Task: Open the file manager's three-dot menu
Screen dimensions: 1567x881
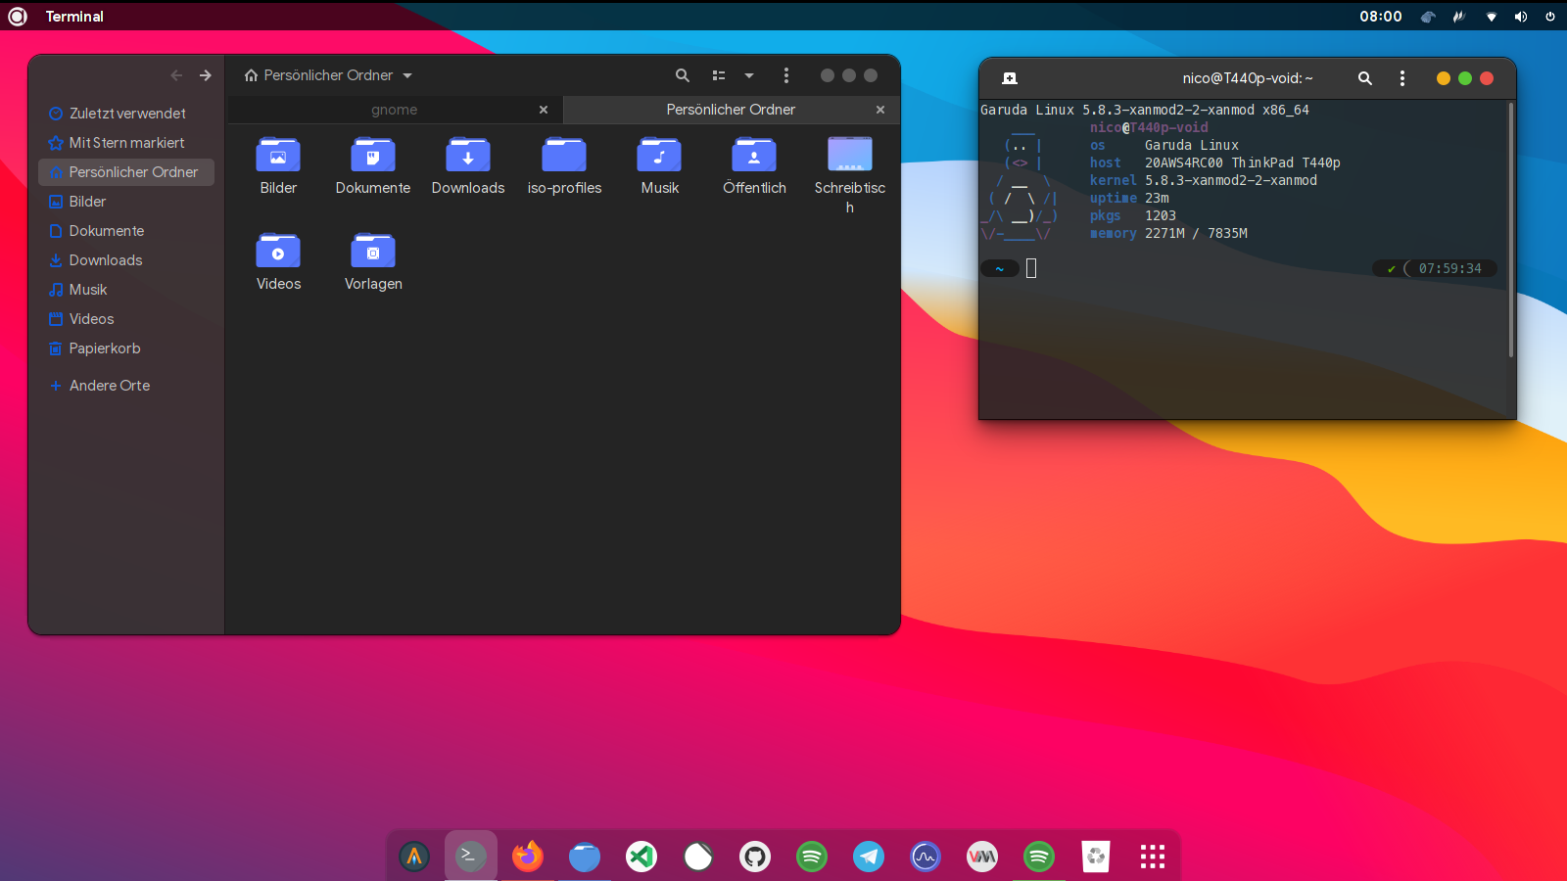Action: click(785, 75)
